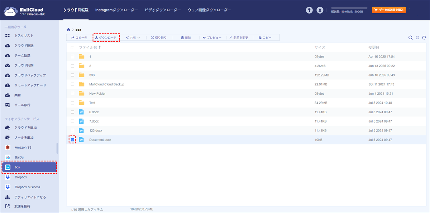Select the Amazon S3 icon
The height and width of the screenshot is (213, 430).
point(8,147)
